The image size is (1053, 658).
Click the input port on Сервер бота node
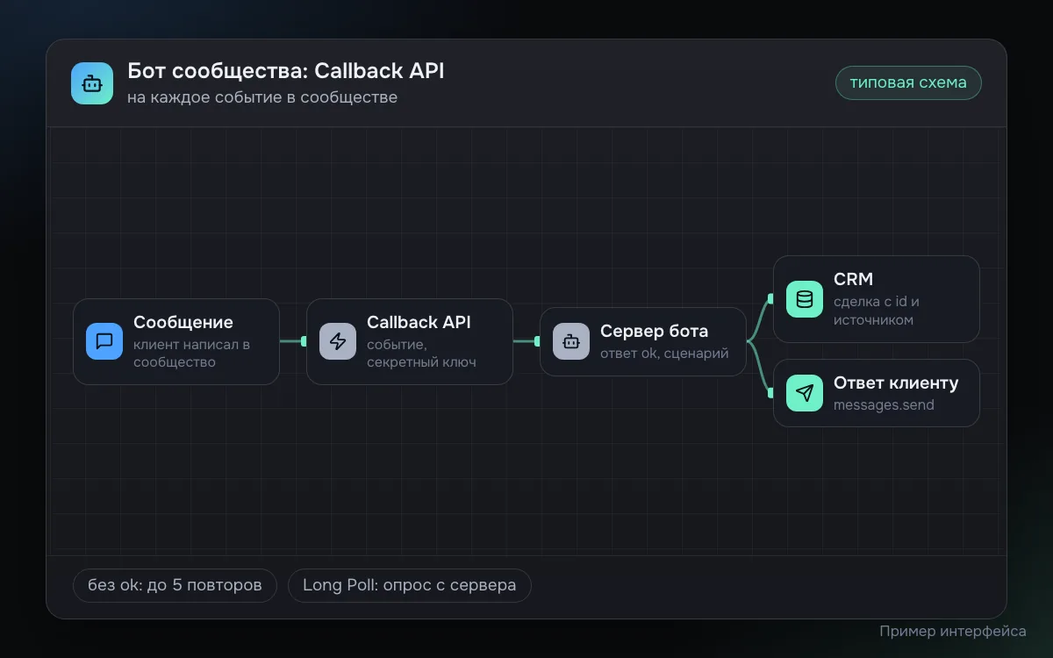click(537, 341)
